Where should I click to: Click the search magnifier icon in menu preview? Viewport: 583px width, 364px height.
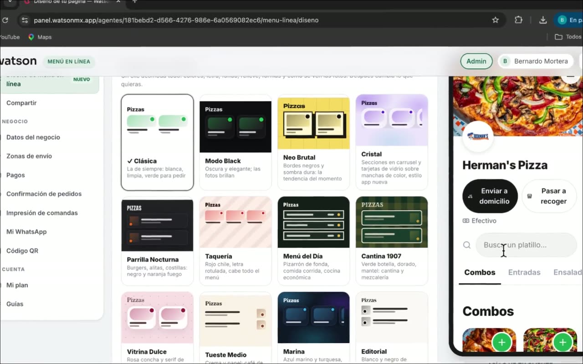click(x=467, y=245)
